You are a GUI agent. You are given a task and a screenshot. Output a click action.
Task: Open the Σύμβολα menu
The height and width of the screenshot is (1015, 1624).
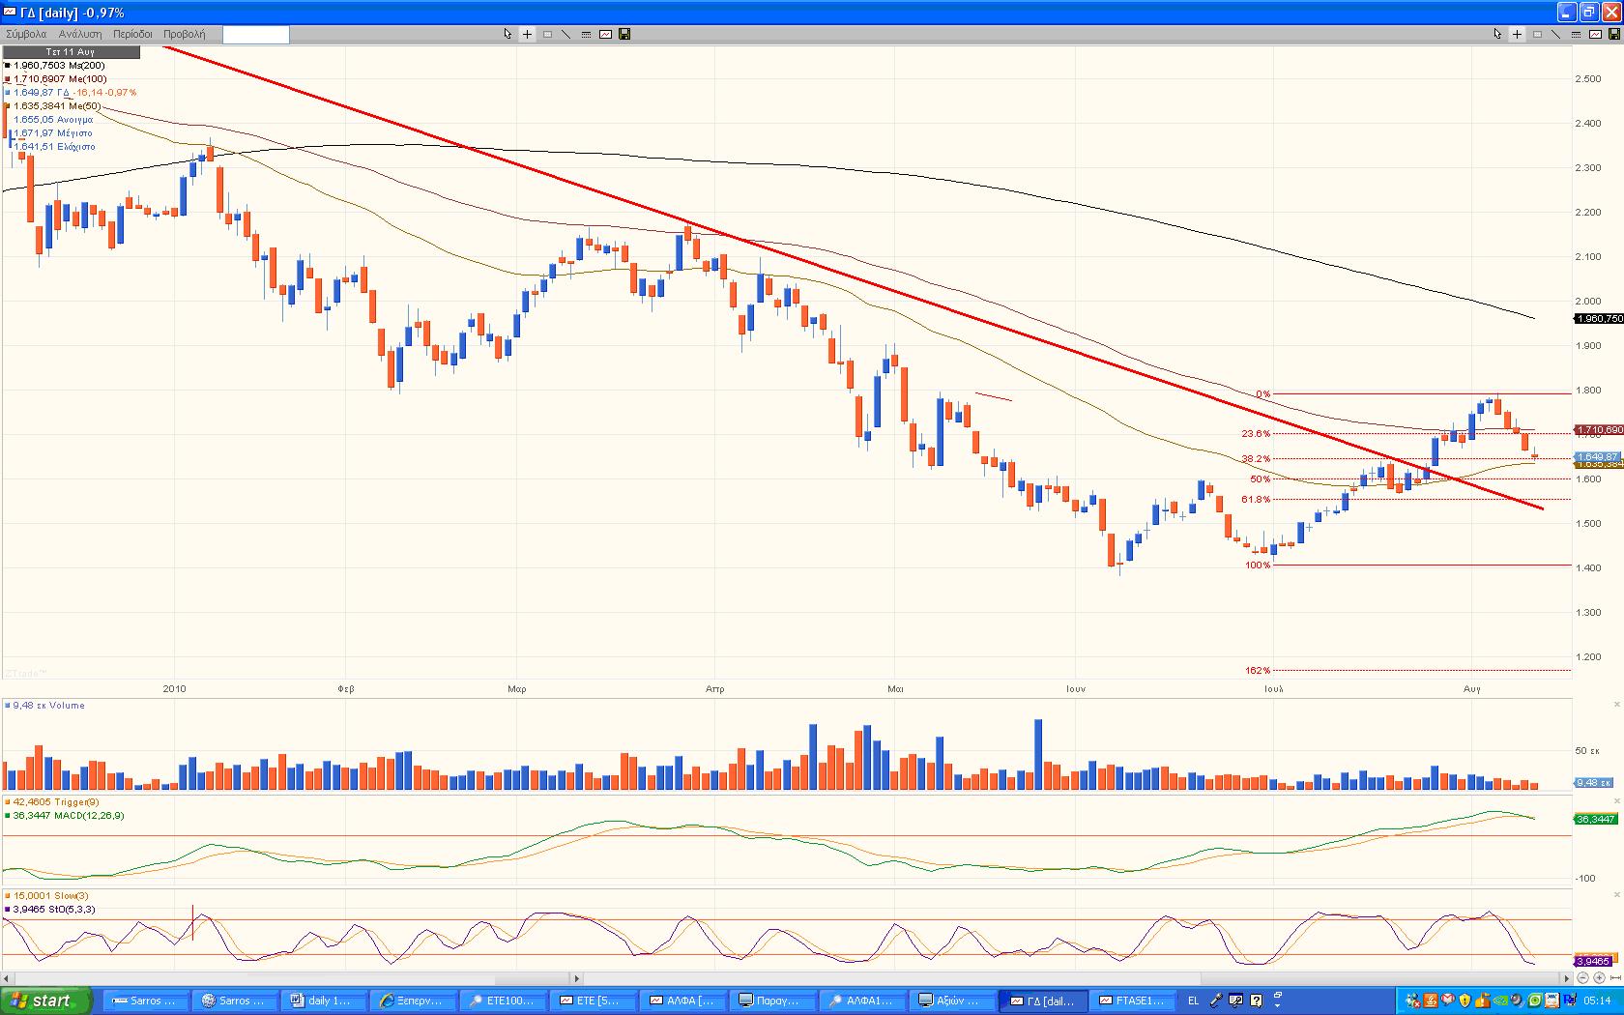pos(26,34)
